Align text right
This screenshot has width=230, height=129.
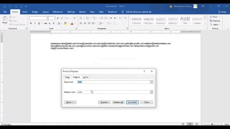click(x=89, y=23)
